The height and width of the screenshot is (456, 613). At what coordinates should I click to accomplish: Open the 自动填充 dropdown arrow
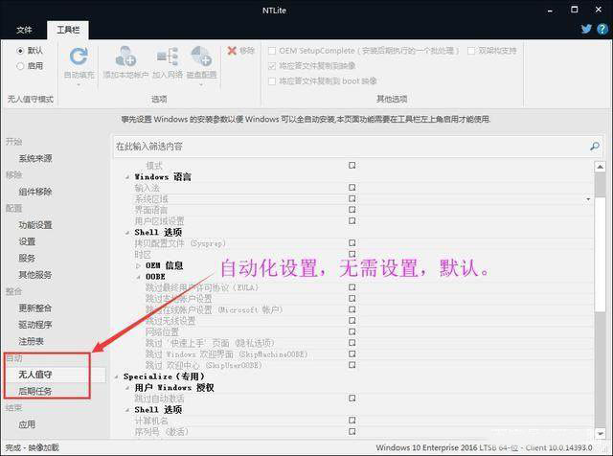tap(79, 84)
